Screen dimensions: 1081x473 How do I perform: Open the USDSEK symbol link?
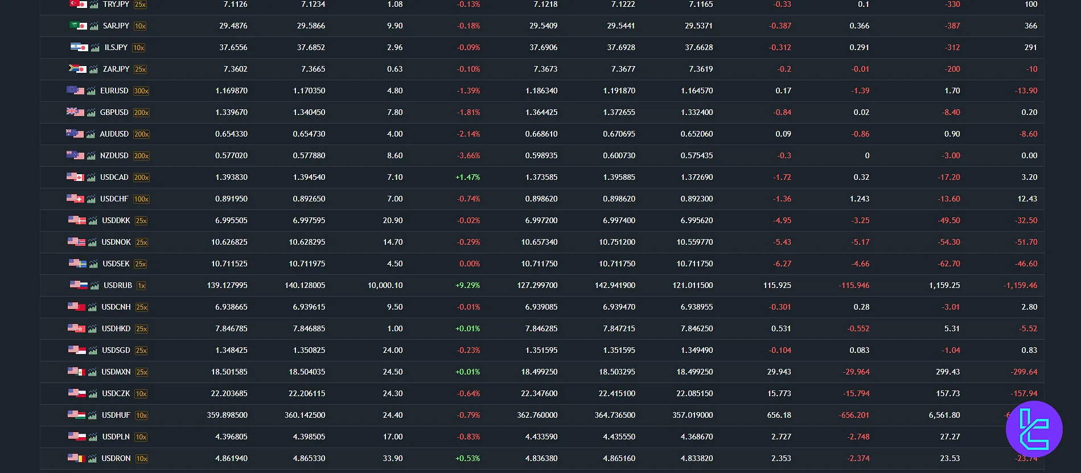[116, 264]
